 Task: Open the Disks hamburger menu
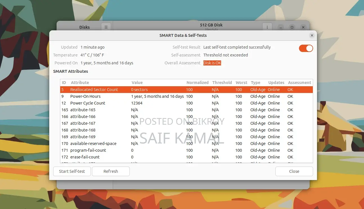[x=106, y=27]
